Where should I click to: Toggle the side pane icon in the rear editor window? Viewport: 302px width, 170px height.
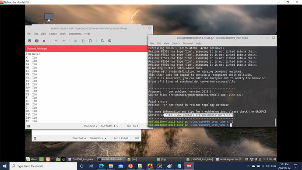coord(35,138)
